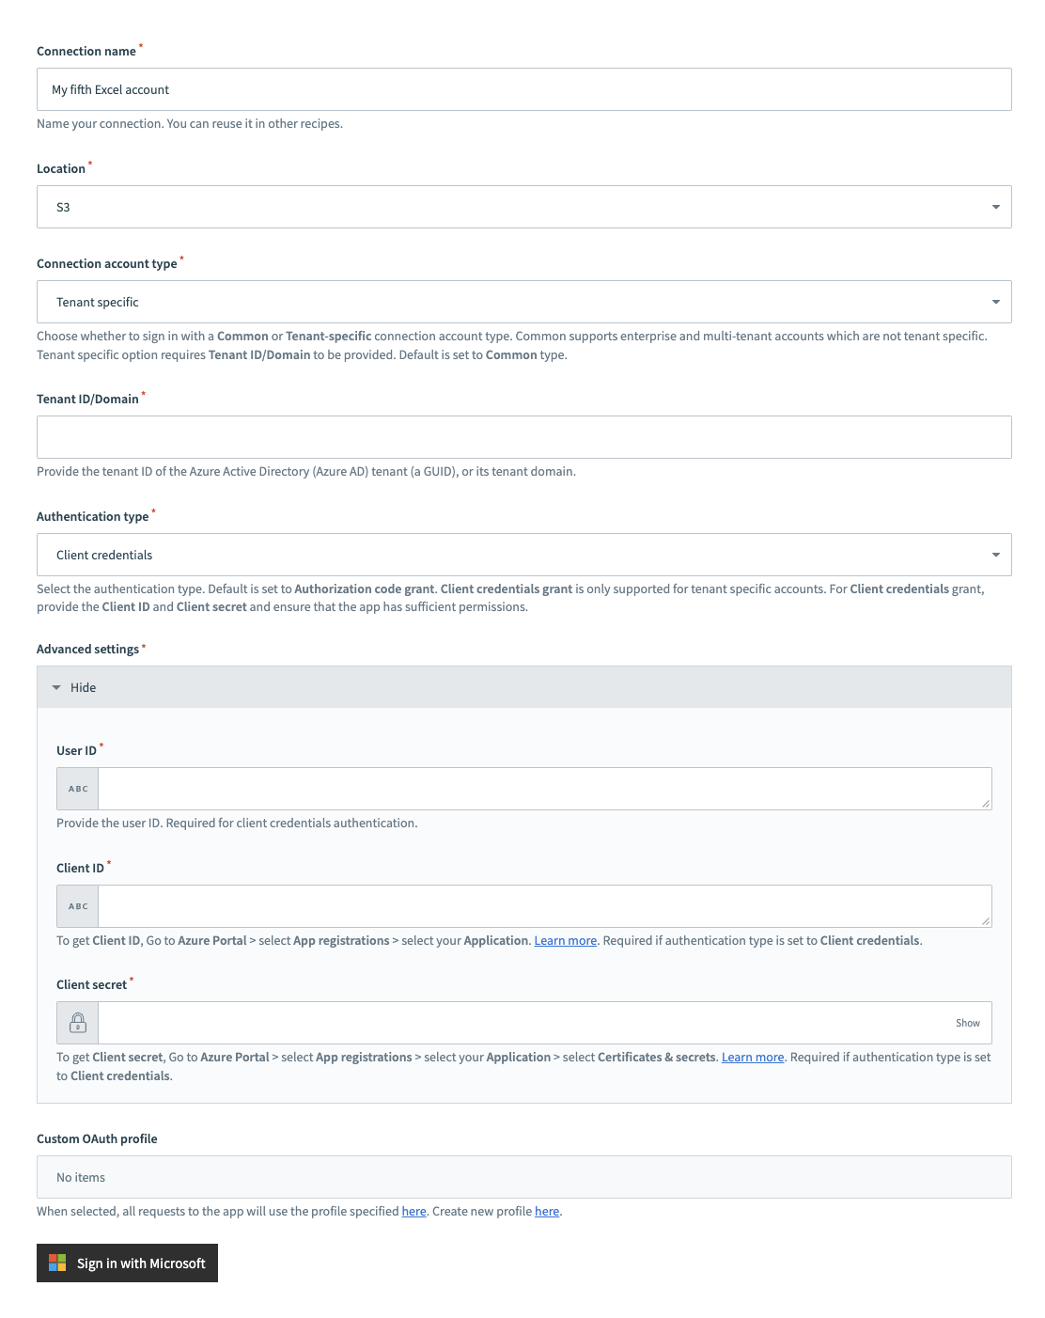The image size is (1045, 1318).
Task: Click inside the Tenant ID/Domain field
Action: (x=523, y=436)
